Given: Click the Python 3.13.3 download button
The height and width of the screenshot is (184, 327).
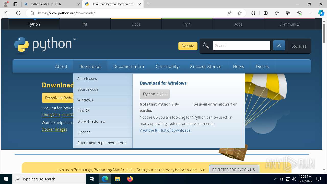Looking at the screenshot, I should (155, 94).
